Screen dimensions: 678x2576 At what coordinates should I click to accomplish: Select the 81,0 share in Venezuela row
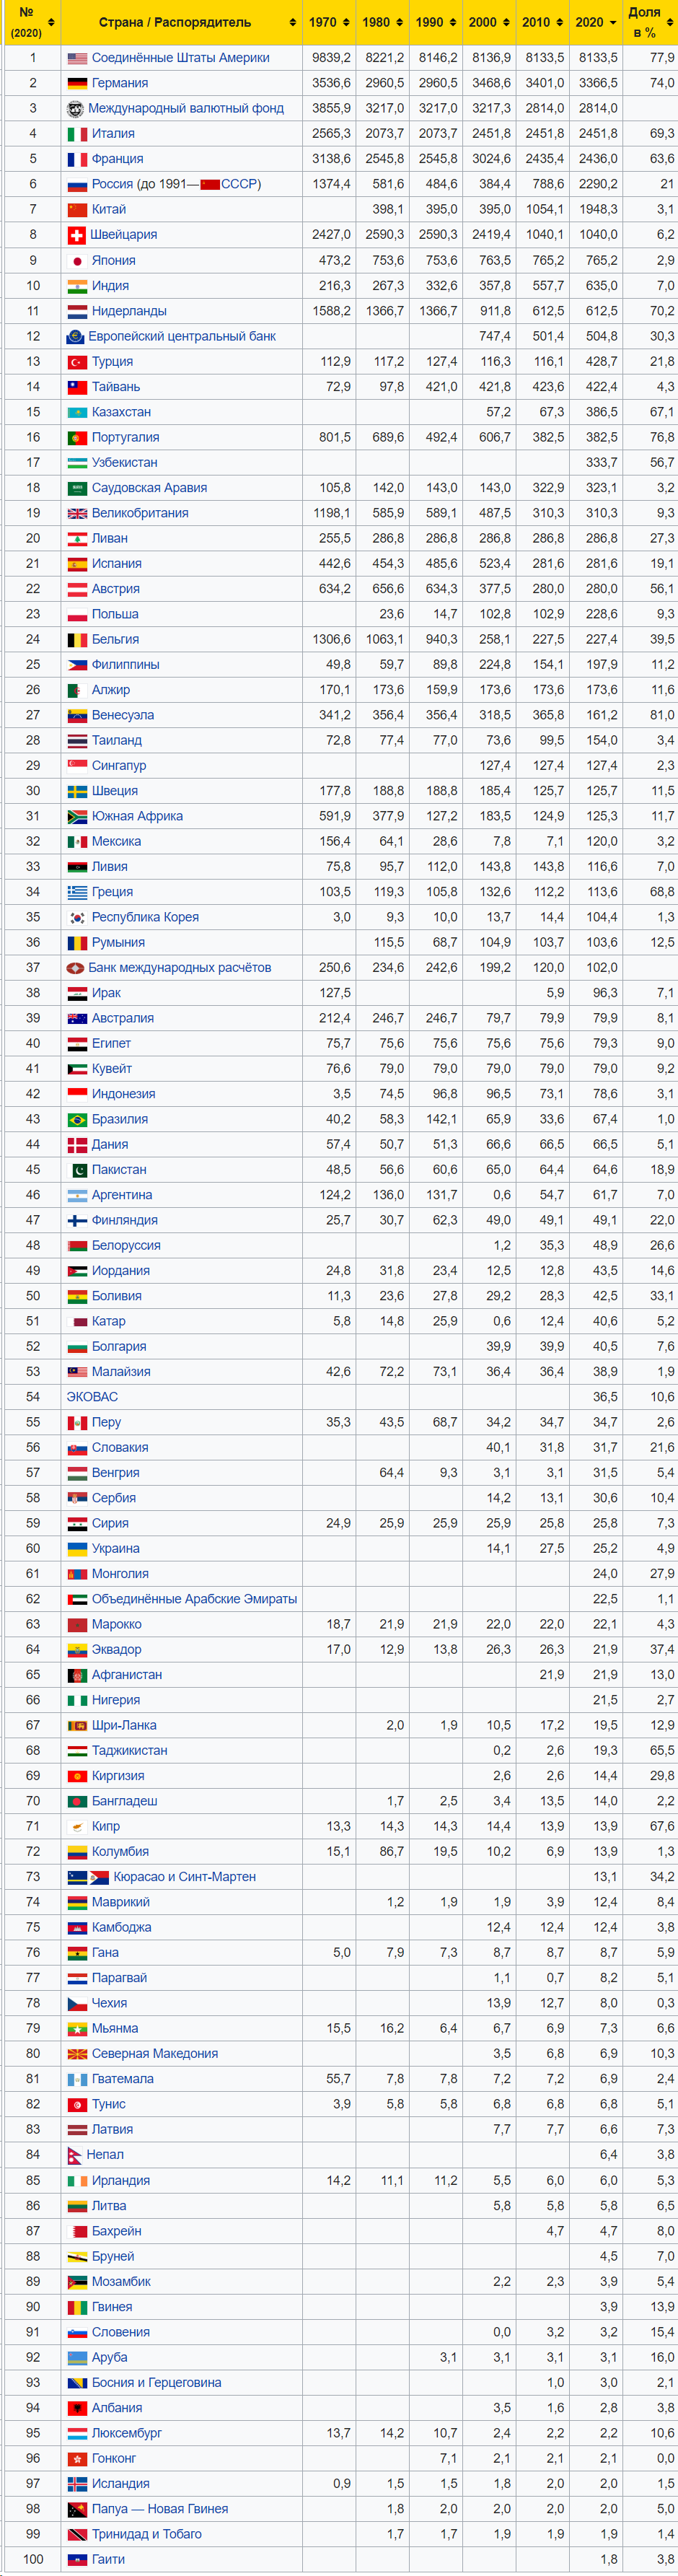(661, 715)
